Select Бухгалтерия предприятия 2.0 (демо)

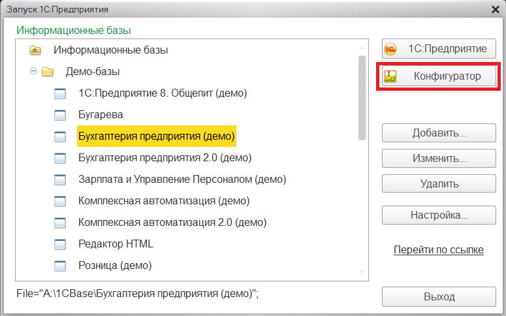[165, 158]
